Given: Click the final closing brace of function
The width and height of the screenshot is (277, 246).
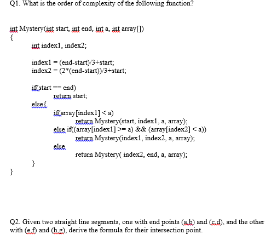Looking at the screenshot, I should (11, 172).
